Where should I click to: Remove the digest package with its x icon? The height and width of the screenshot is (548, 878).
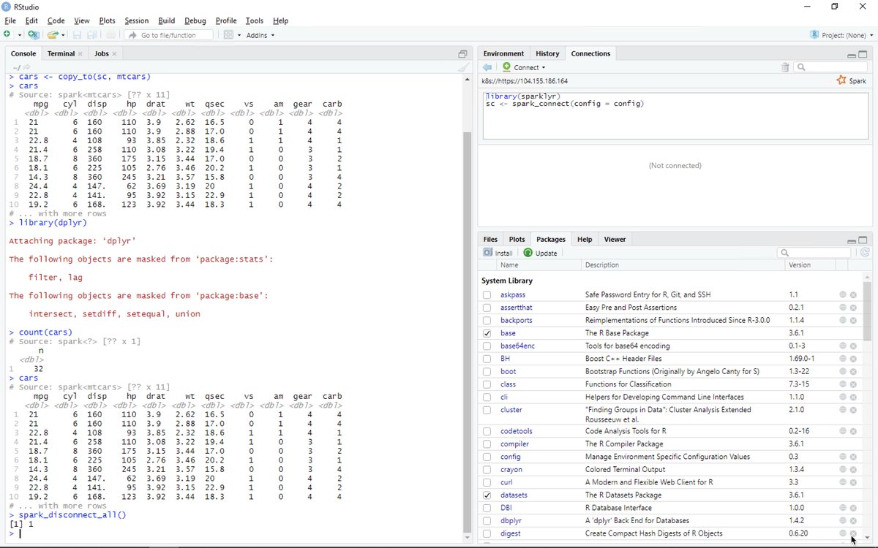point(853,533)
